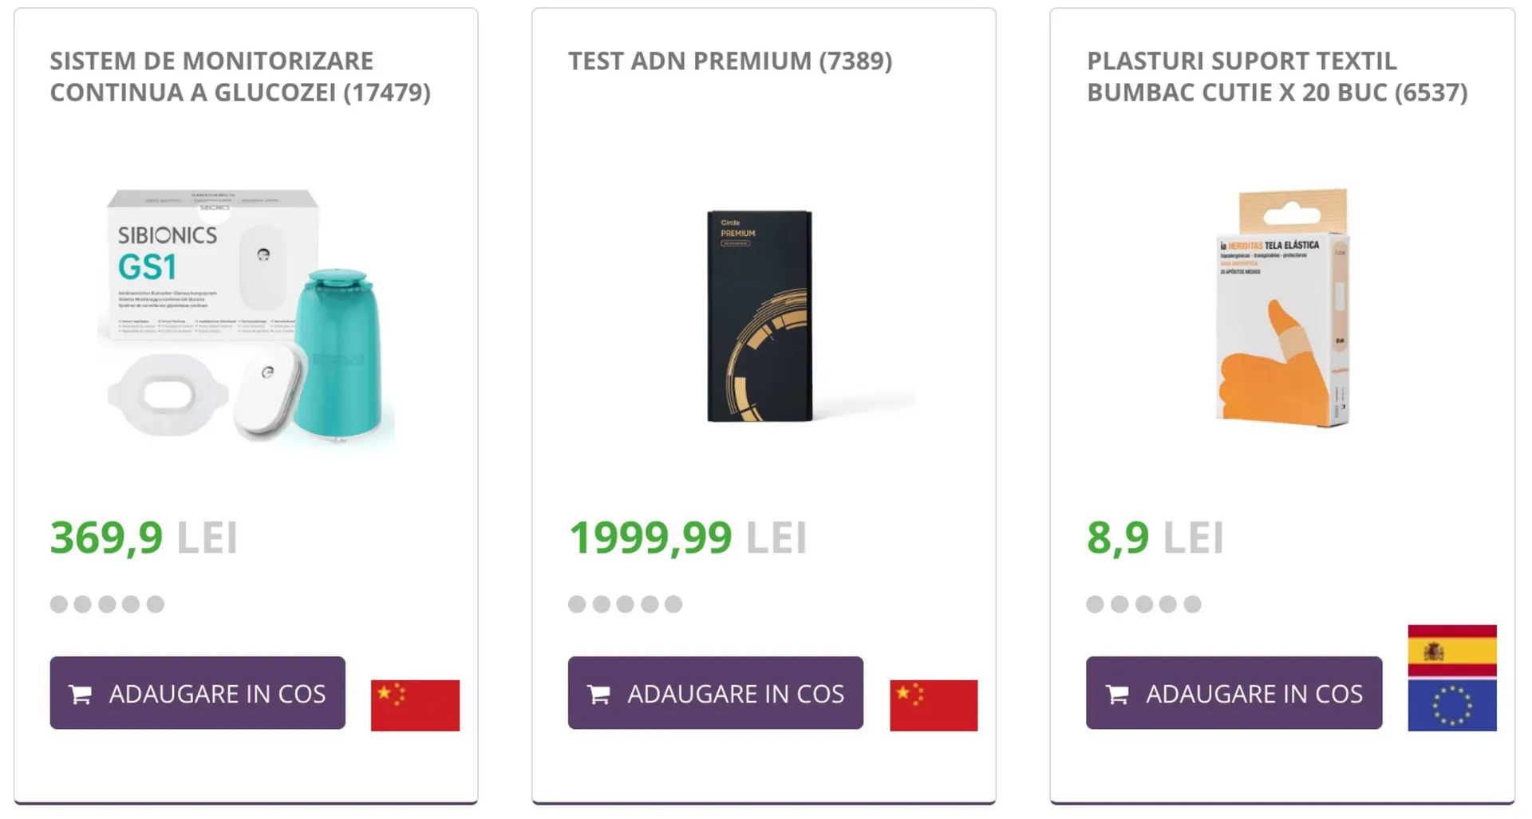
Task: Rate plasturi textile product three stars
Action: pos(1144,604)
